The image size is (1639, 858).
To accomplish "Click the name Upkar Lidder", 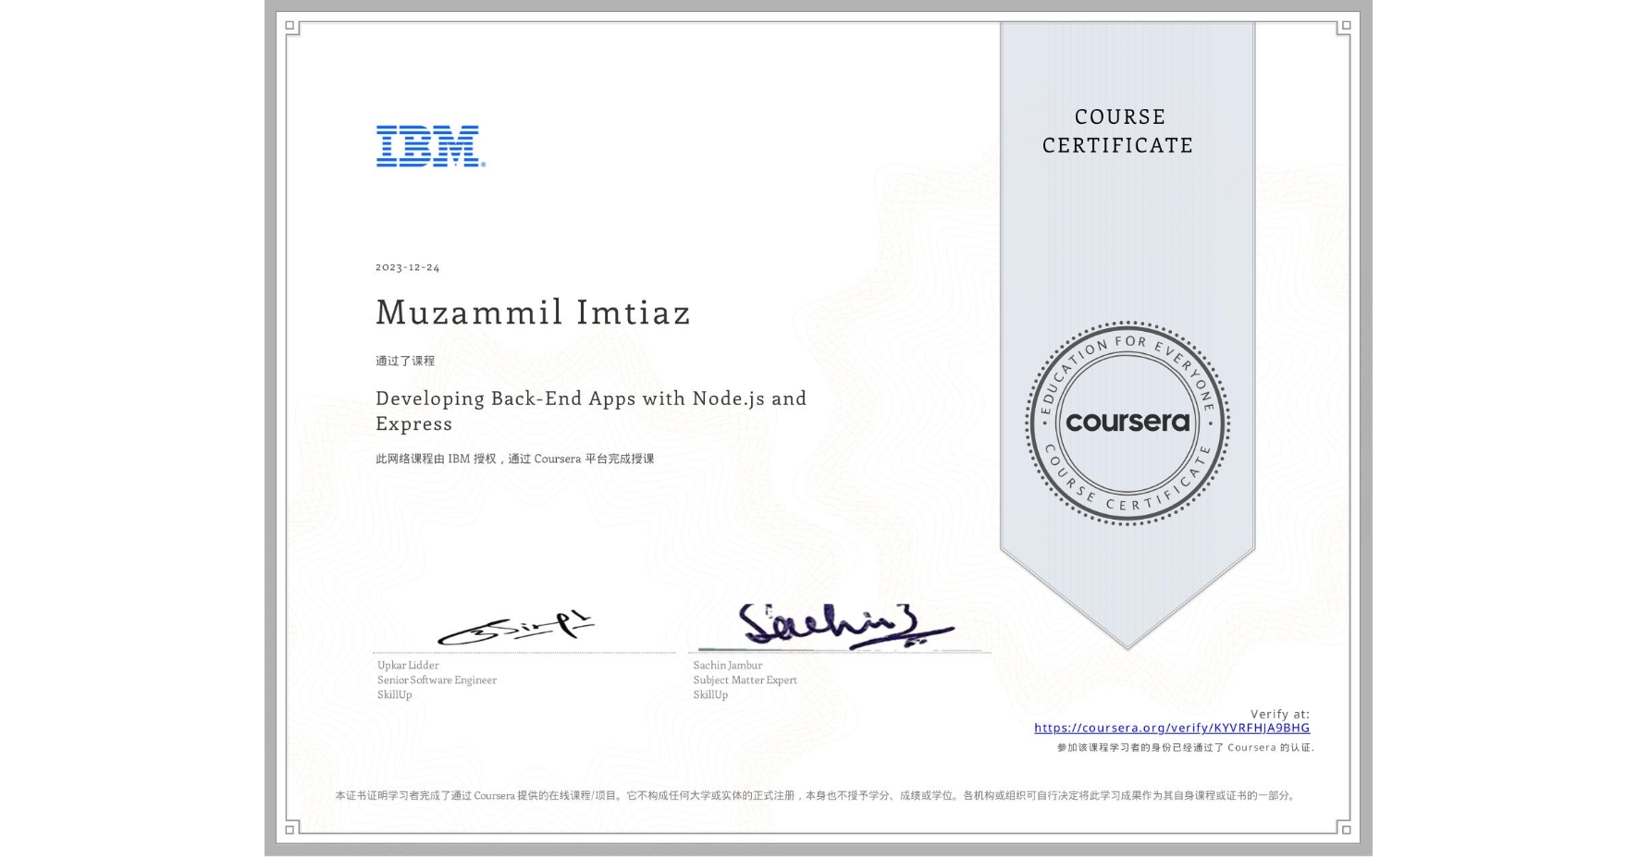I will pyautogui.click(x=408, y=665).
